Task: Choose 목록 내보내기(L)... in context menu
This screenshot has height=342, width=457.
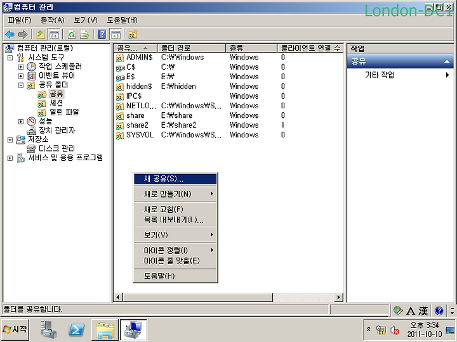Action: tap(175, 220)
